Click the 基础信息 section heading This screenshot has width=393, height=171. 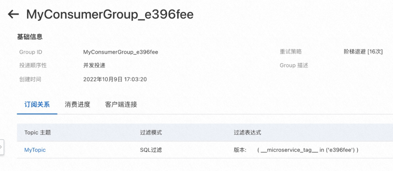(x=30, y=37)
